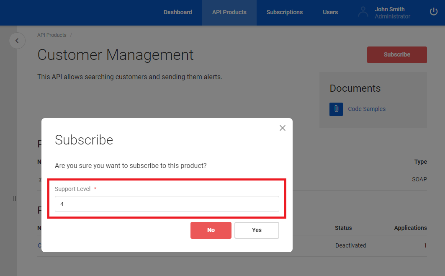Click the power logout icon

pos(434,12)
